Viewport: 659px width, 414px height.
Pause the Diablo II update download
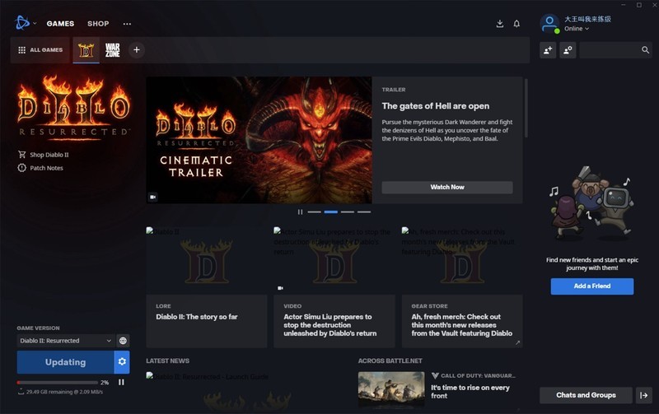click(121, 382)
